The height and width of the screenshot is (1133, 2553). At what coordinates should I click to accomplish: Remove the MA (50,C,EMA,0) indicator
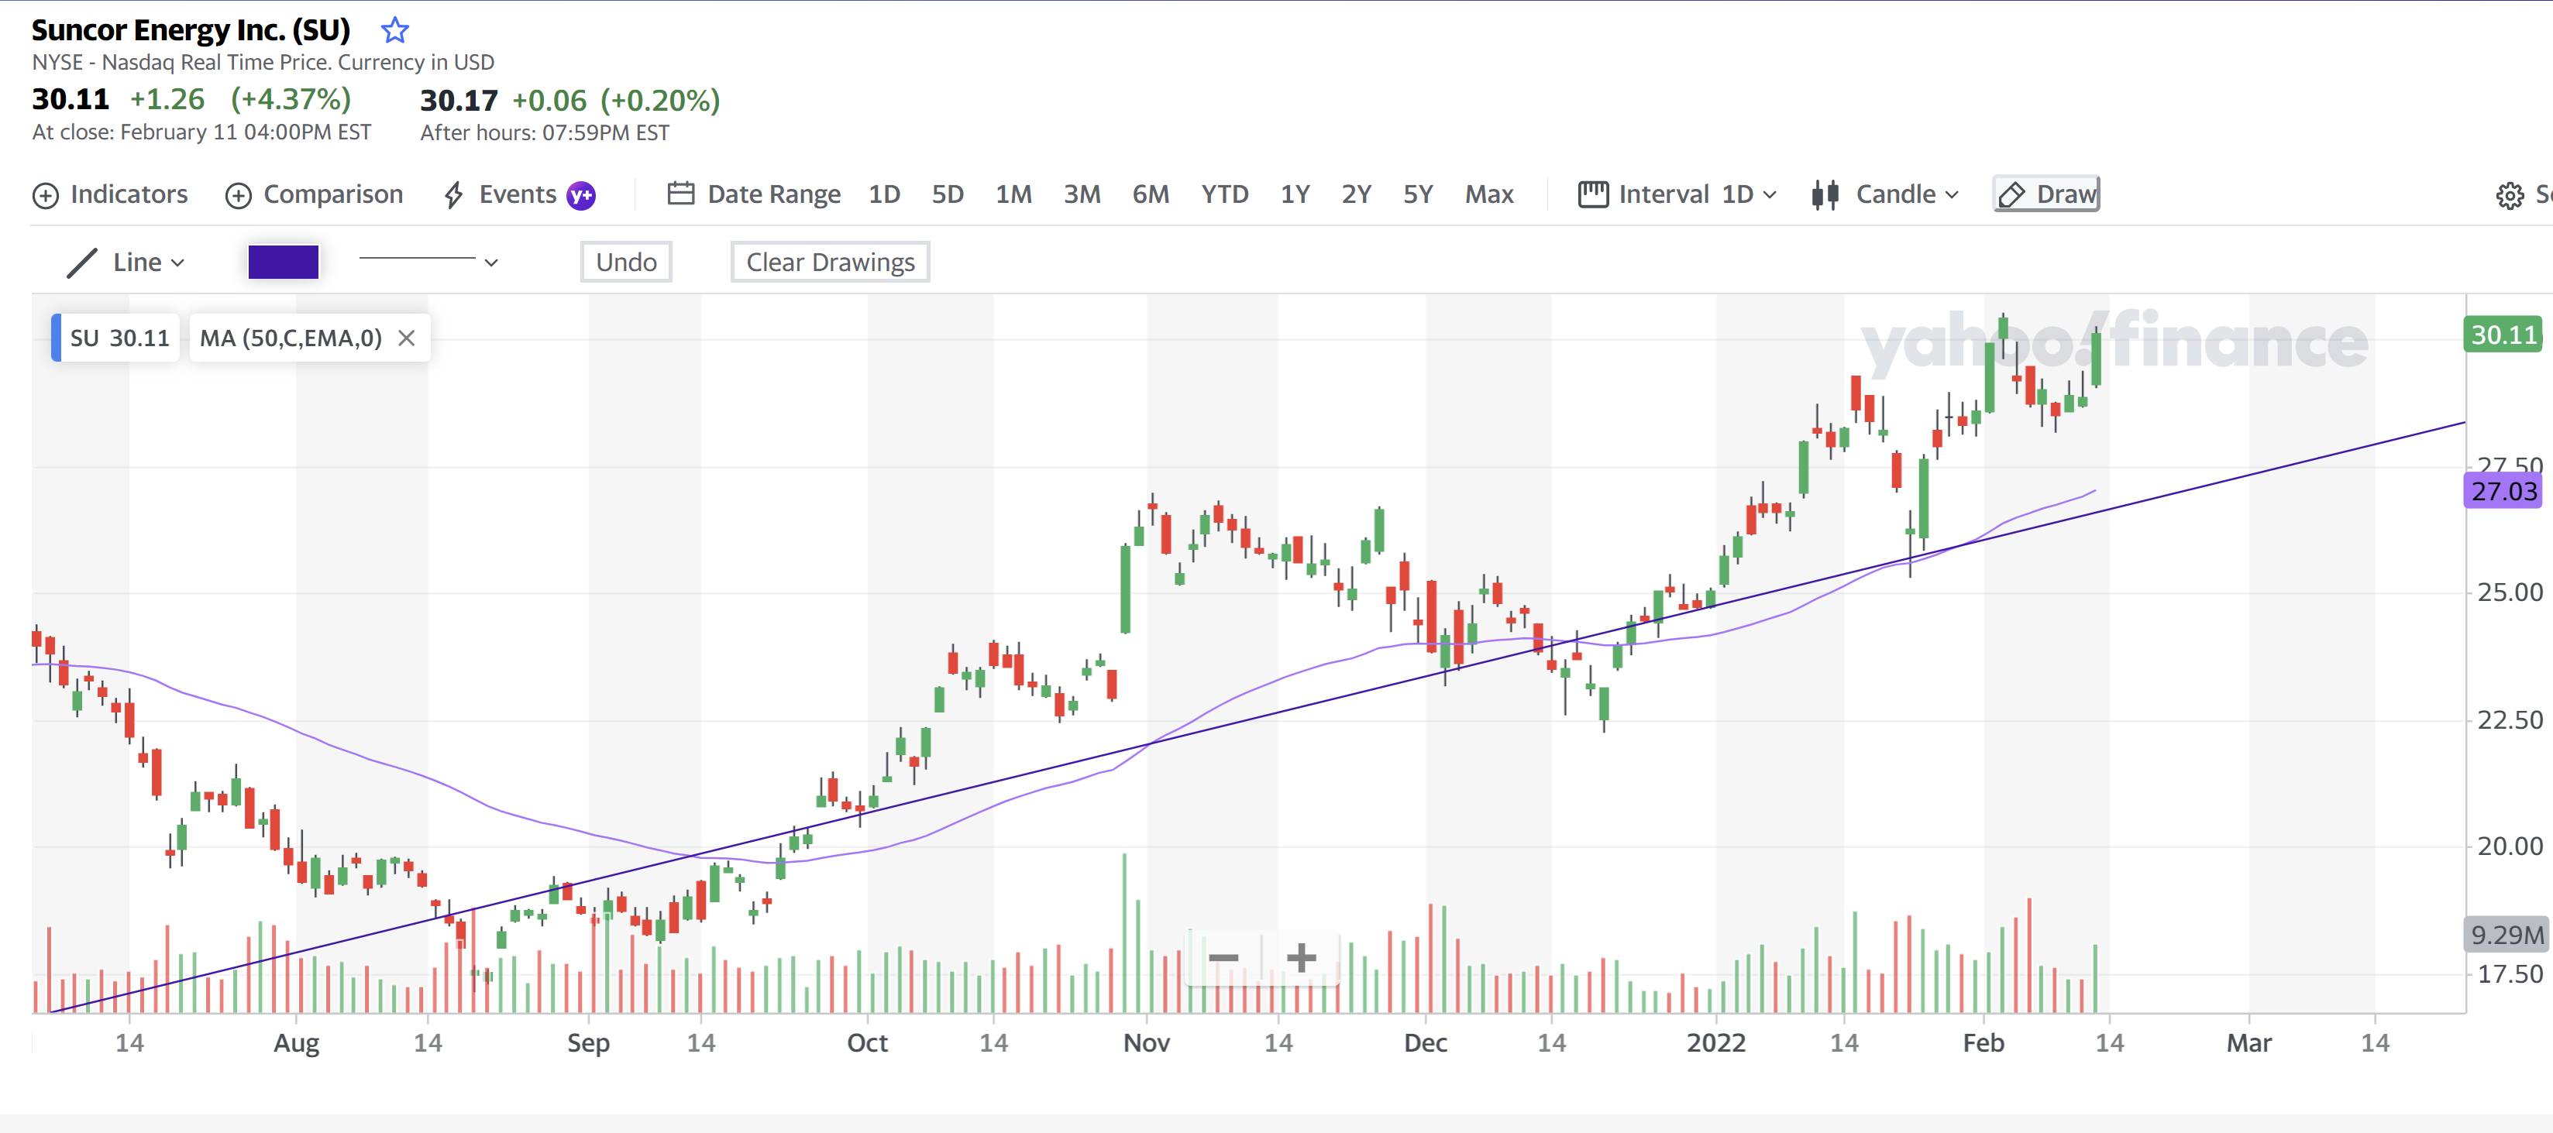point(406,338)
